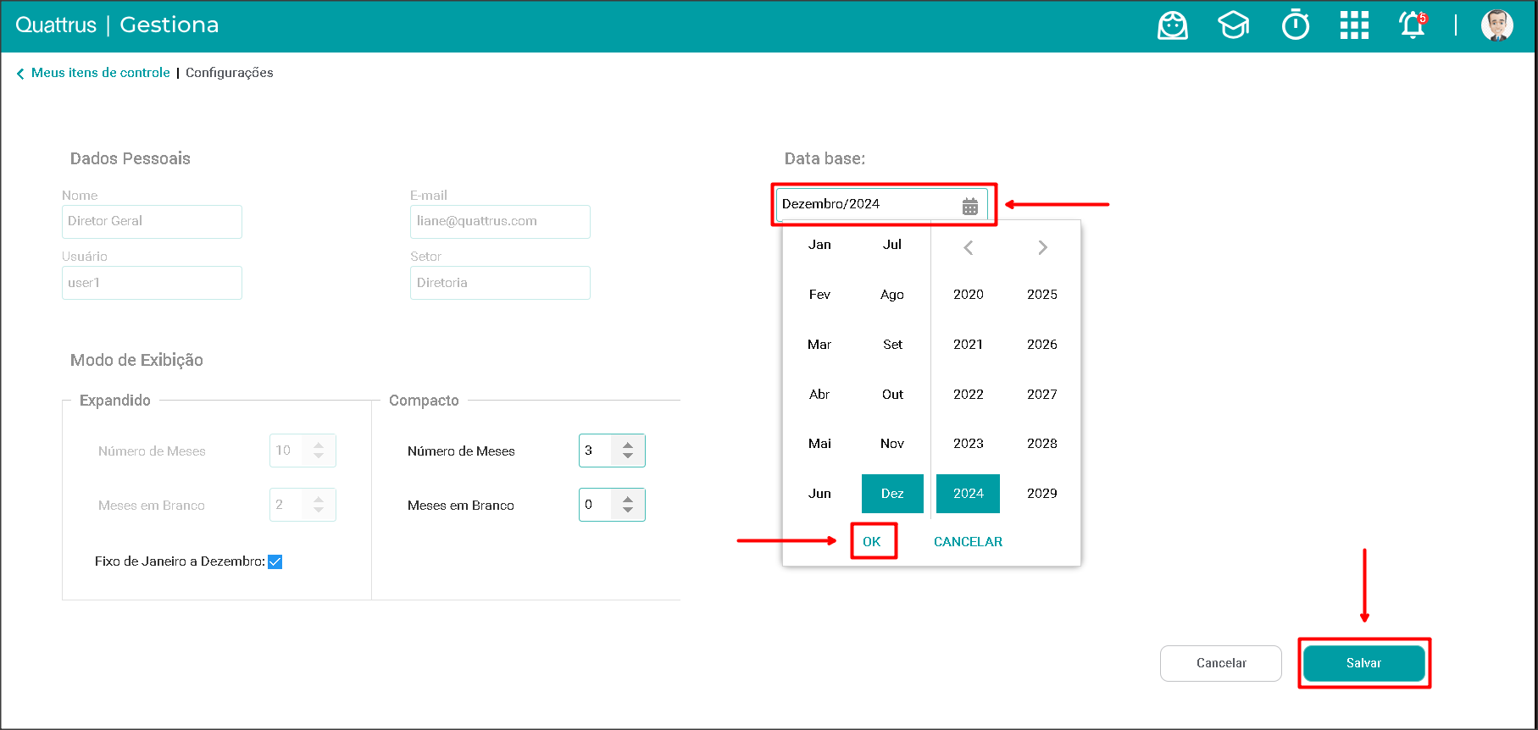Go back via Meus itens de controle arrow

tap(20, 74)
